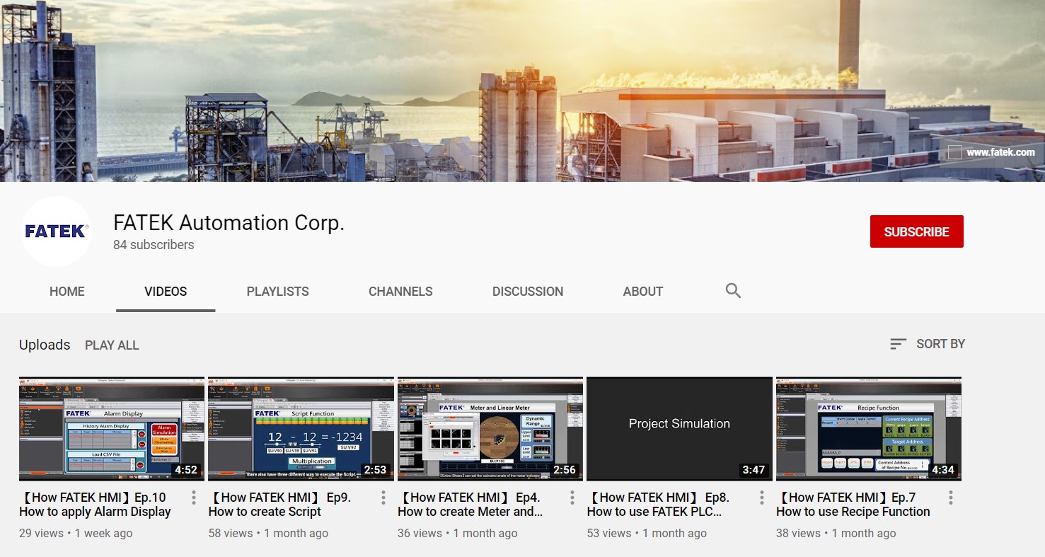Switch to the ABOUT tab
The image size is (1045, 557).
tap(643, 292)
